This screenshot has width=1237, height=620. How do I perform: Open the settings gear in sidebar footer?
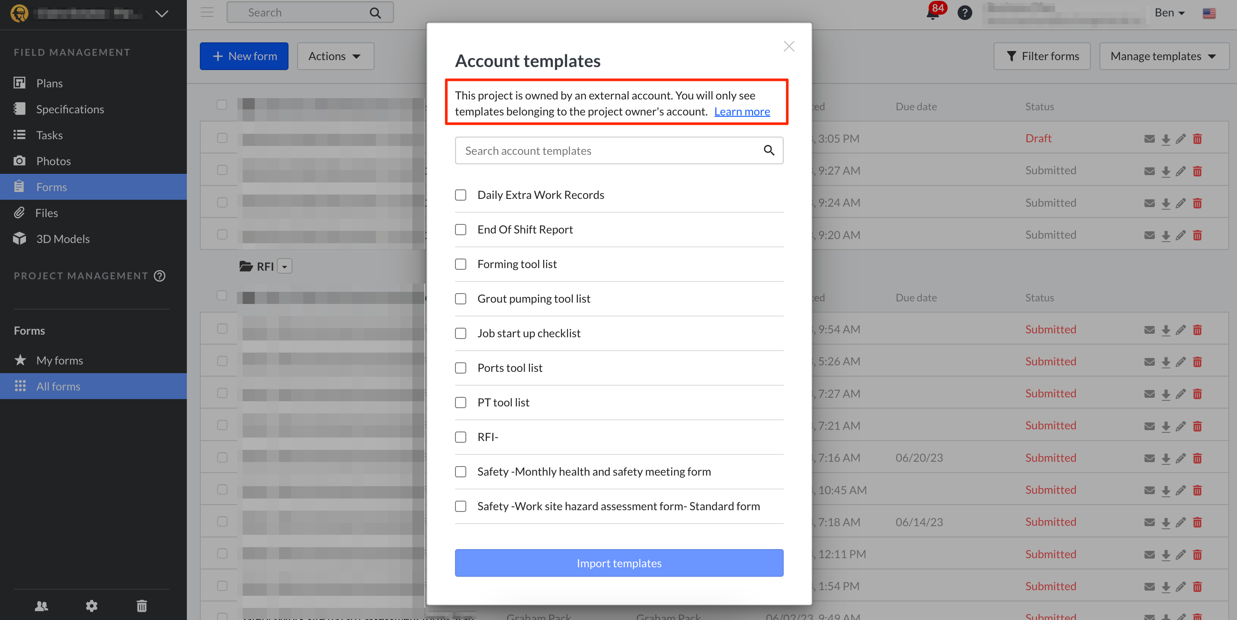[92, 606]
